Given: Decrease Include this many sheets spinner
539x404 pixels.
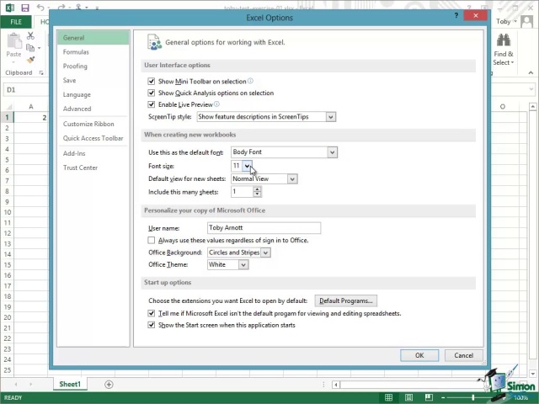Looking at the screenshot, I should coord(257,194).
